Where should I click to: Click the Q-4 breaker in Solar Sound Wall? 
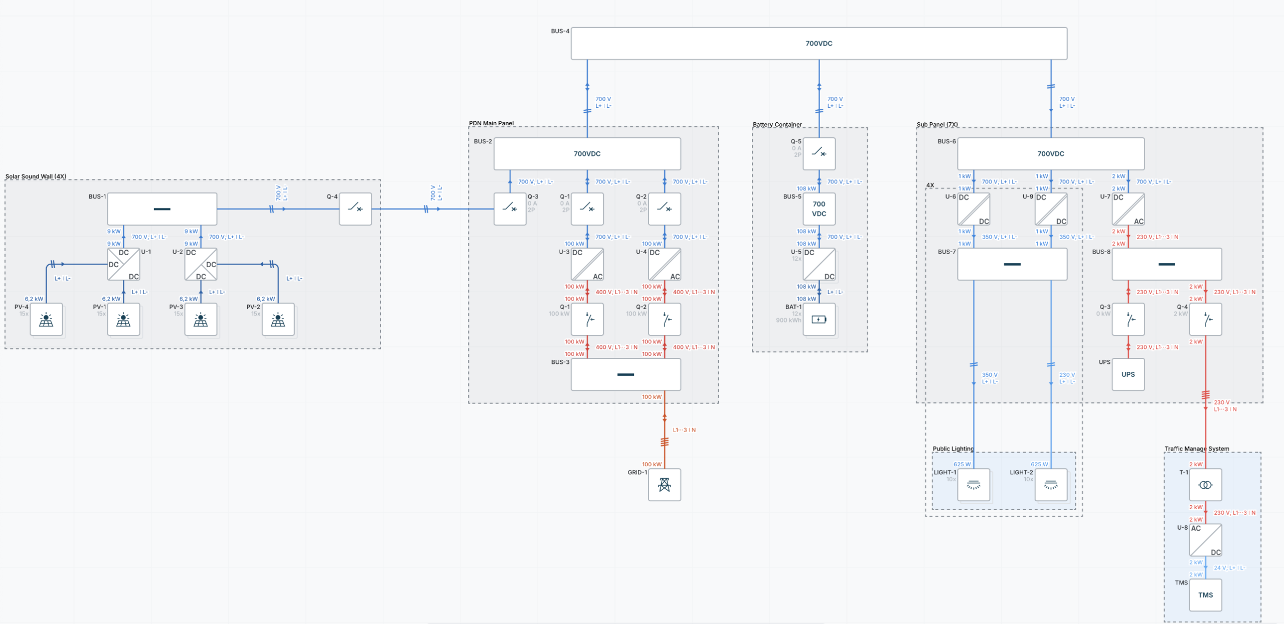[355, 209]
